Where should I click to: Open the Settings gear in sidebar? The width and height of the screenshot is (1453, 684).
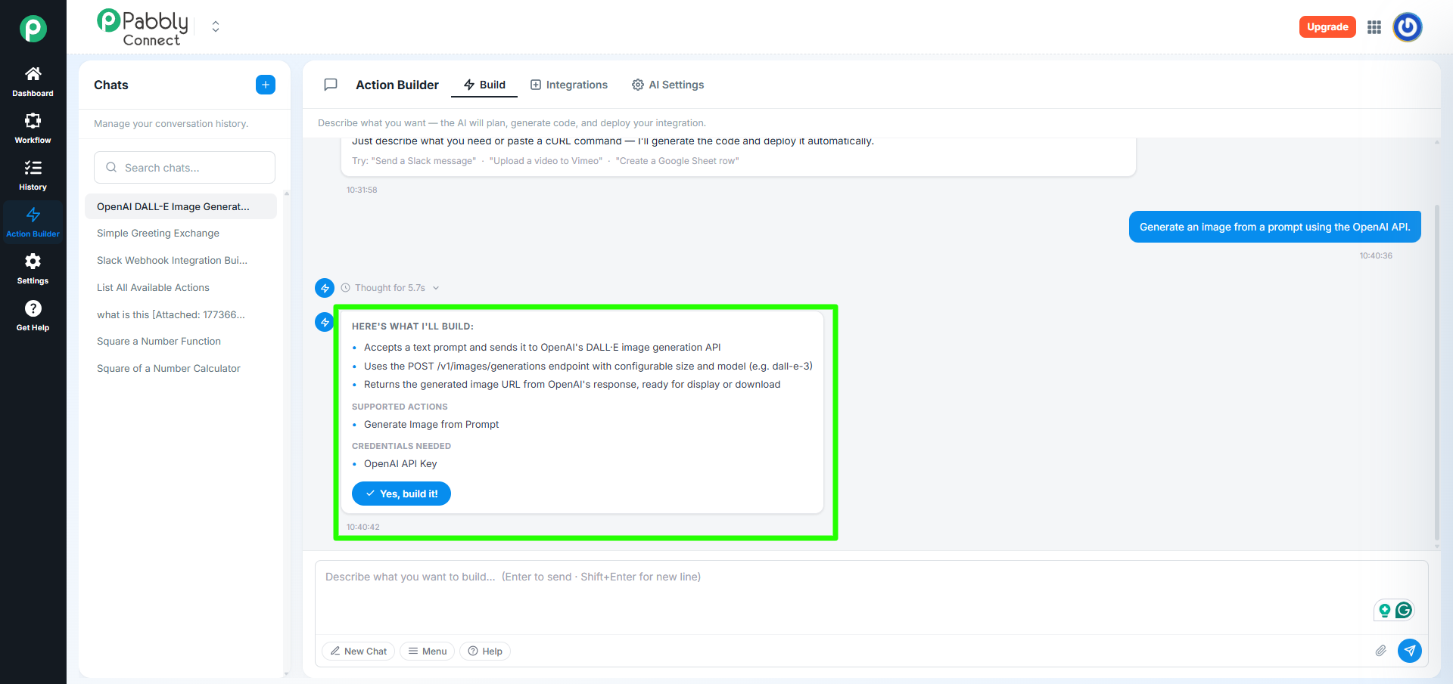point(33,262)
